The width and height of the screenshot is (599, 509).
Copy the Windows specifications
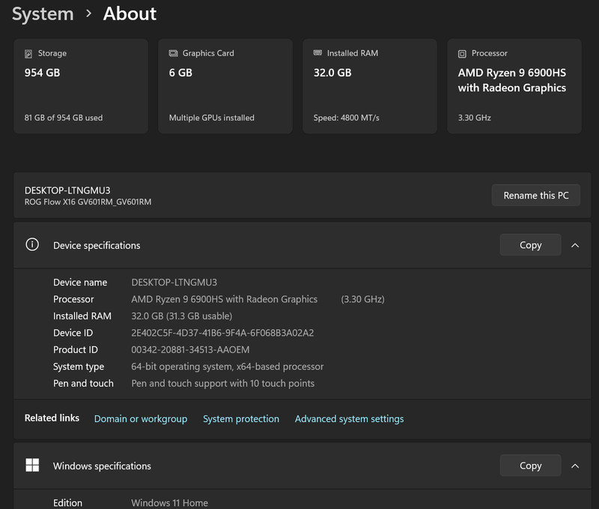pos(530,466)
